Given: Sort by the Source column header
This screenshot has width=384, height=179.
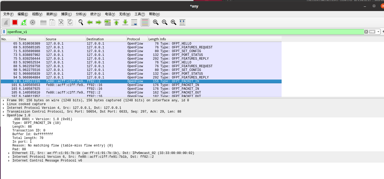Looking at the screenshot, I should pos(65,39).
